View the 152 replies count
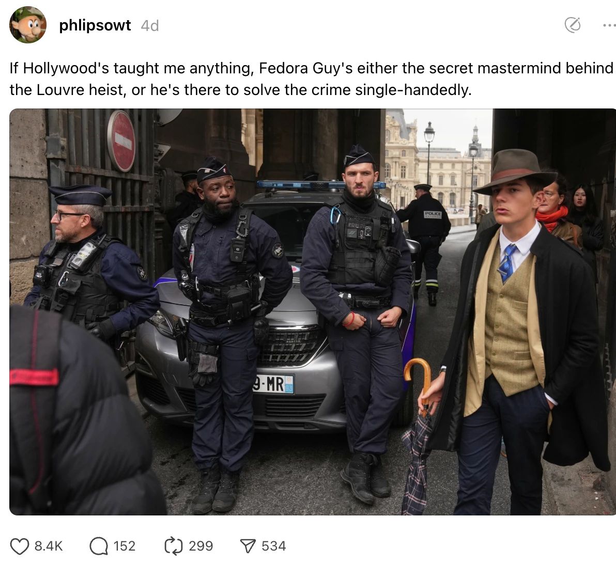 [x=124, y=546]
